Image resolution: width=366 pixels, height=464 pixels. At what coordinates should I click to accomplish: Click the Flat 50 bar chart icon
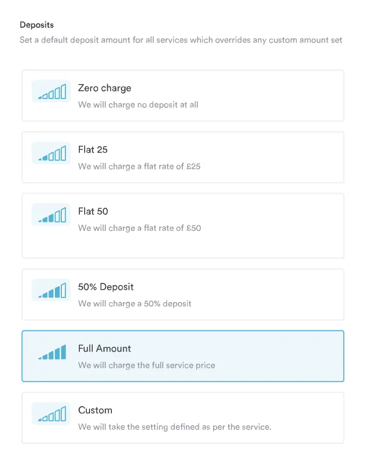51,214
